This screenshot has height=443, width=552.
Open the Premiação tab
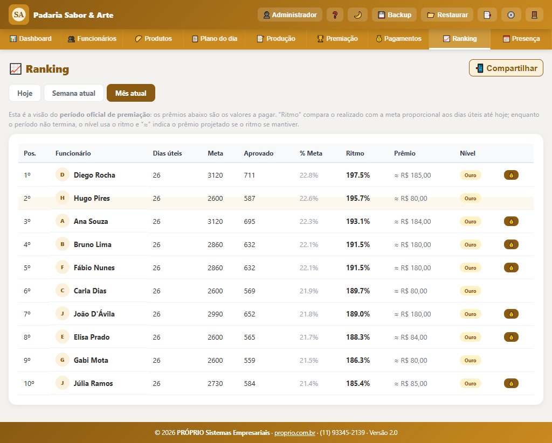pos(337,39)
